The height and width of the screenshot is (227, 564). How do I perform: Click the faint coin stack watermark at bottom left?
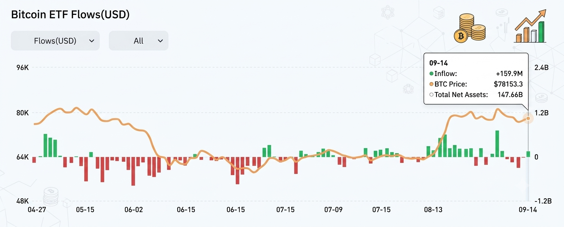click(x=51, y=197)
